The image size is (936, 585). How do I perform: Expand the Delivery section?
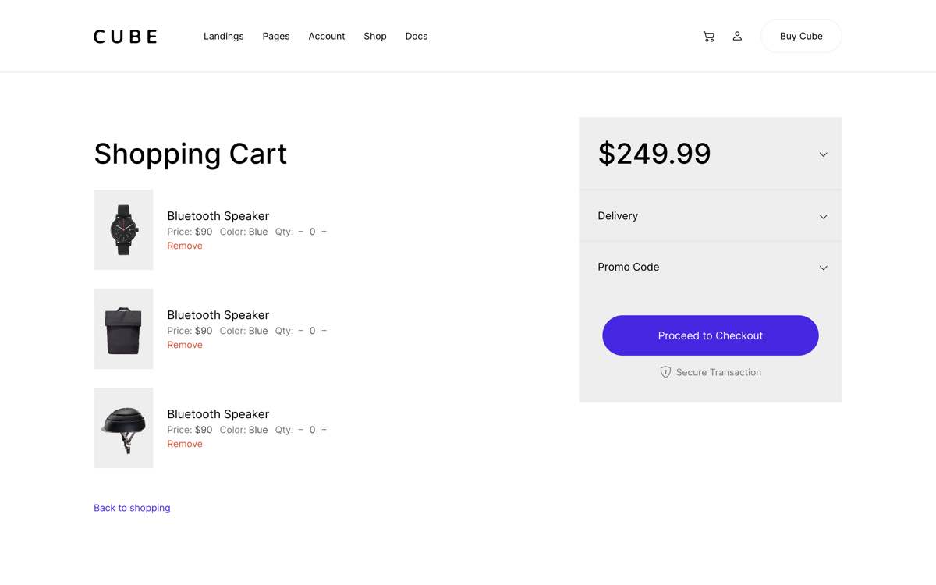pos(823,216)
